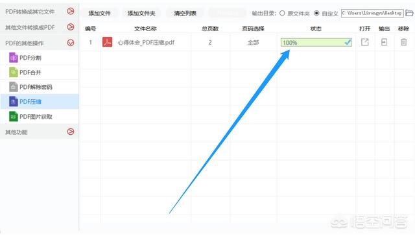Remove the file using the trash icon
Screen dimensions: 415x236
403,42
